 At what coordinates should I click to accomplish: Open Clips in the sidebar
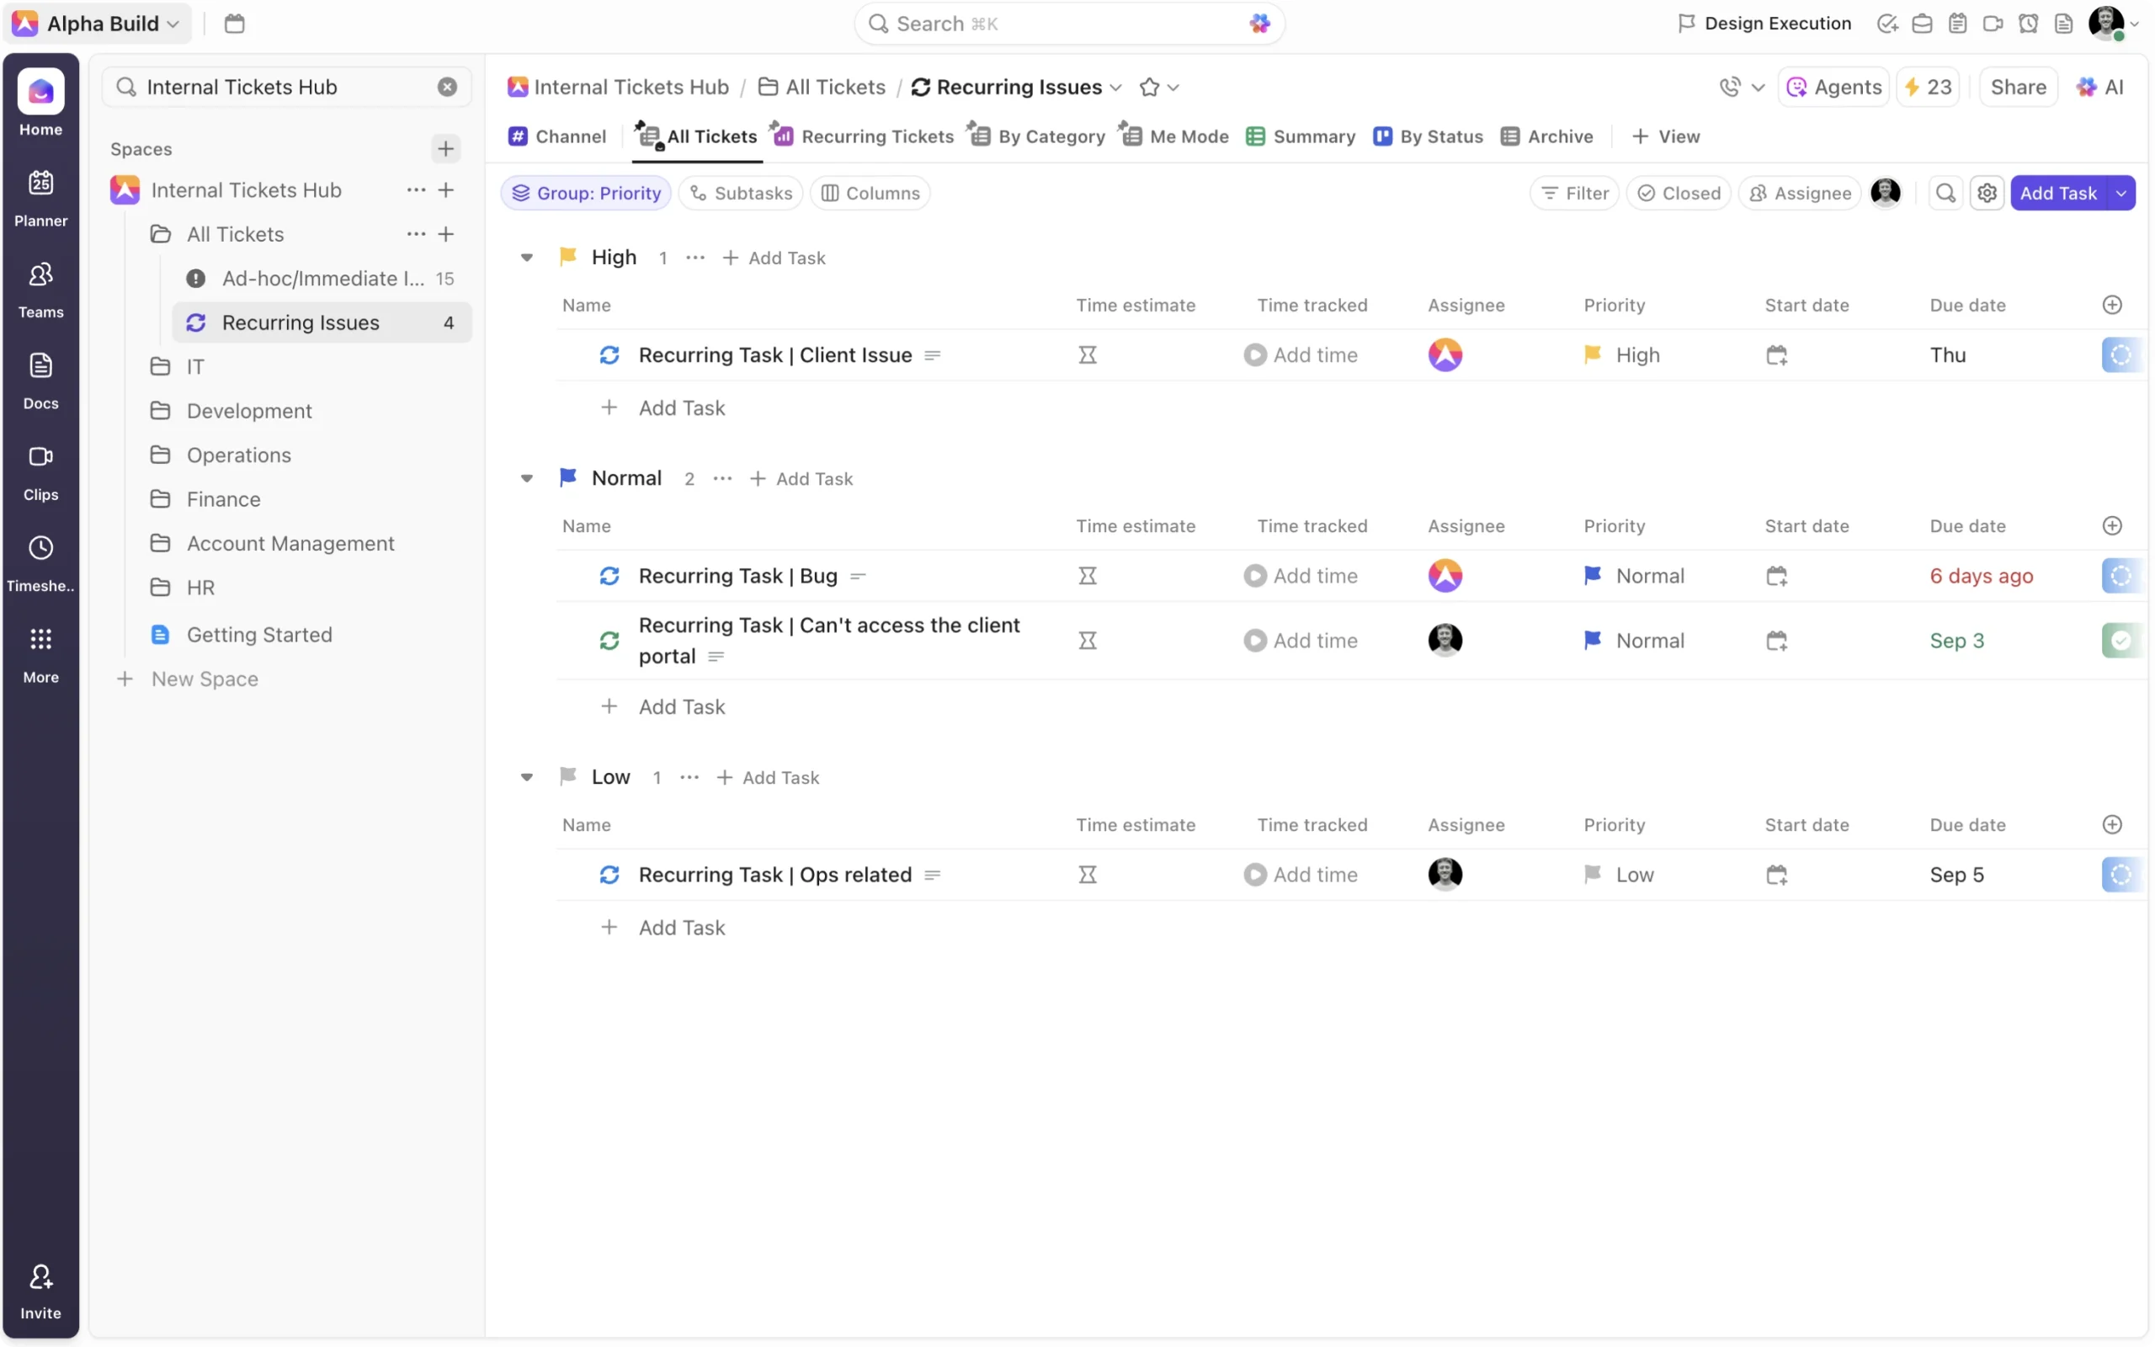pos(40,472)
